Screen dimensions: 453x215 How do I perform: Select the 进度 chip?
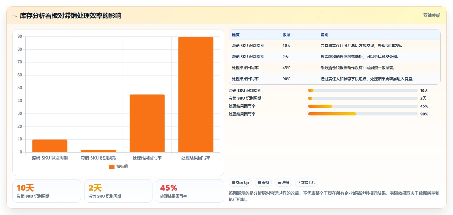click(283, 182)
